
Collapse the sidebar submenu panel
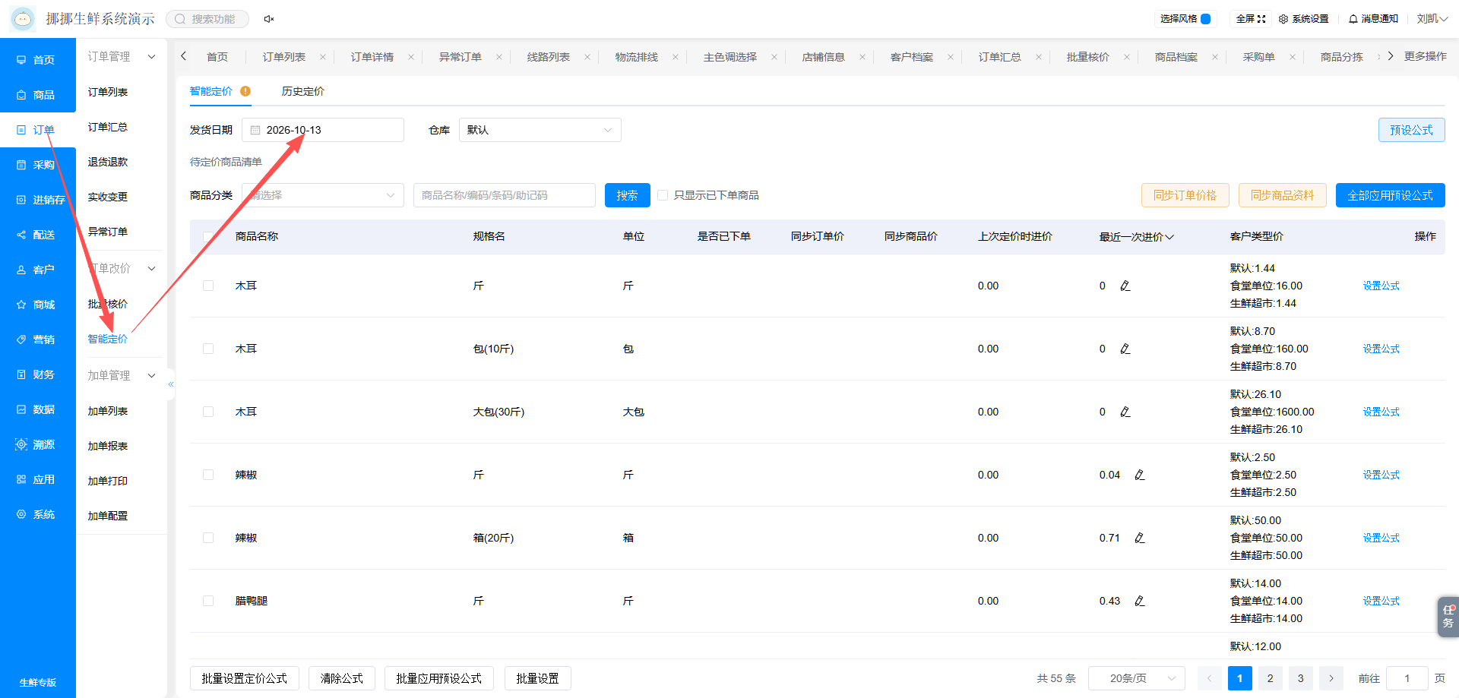(171, 384)
